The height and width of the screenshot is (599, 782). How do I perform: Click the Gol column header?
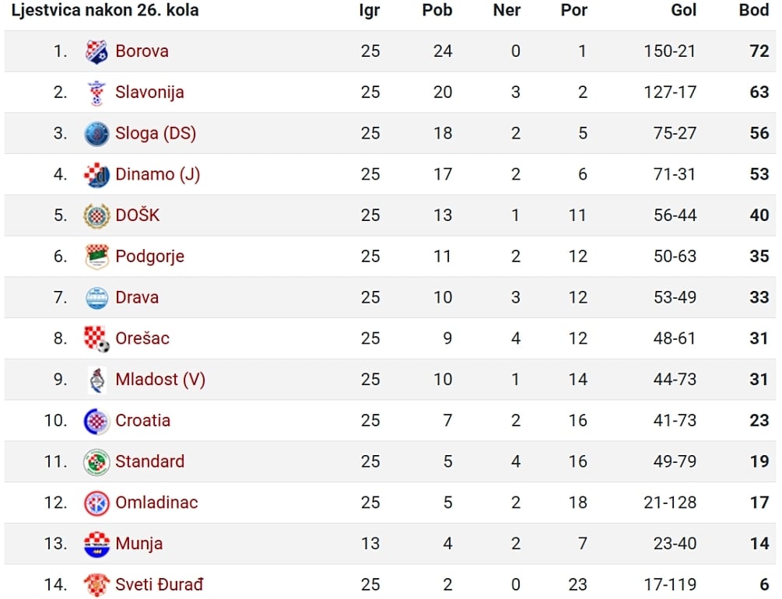(x=683, y=10)
